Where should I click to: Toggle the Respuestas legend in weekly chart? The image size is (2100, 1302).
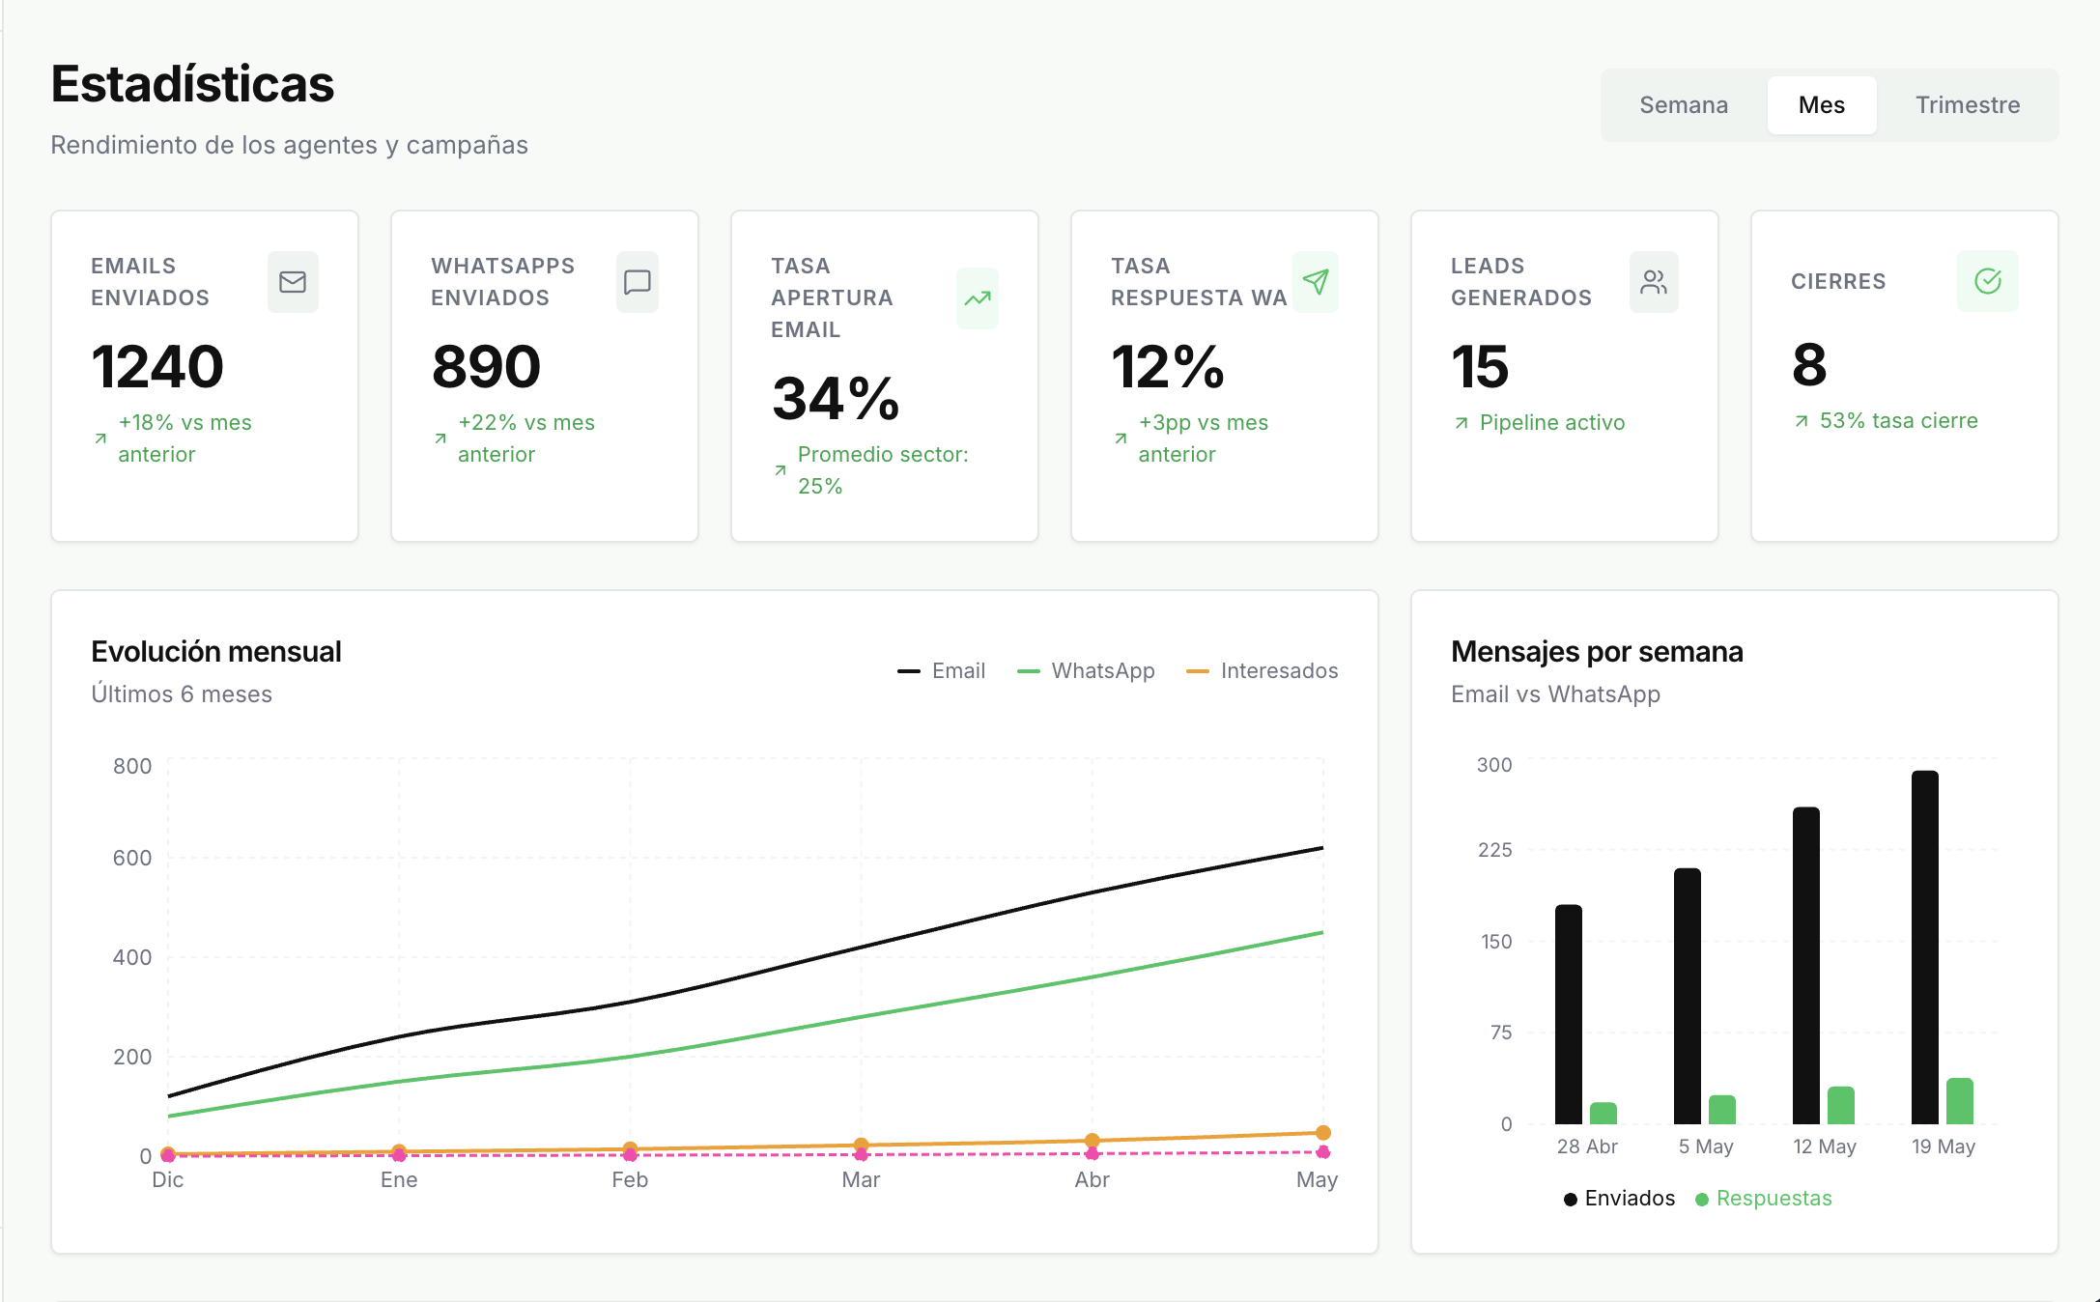(x=1763, y=1199)
